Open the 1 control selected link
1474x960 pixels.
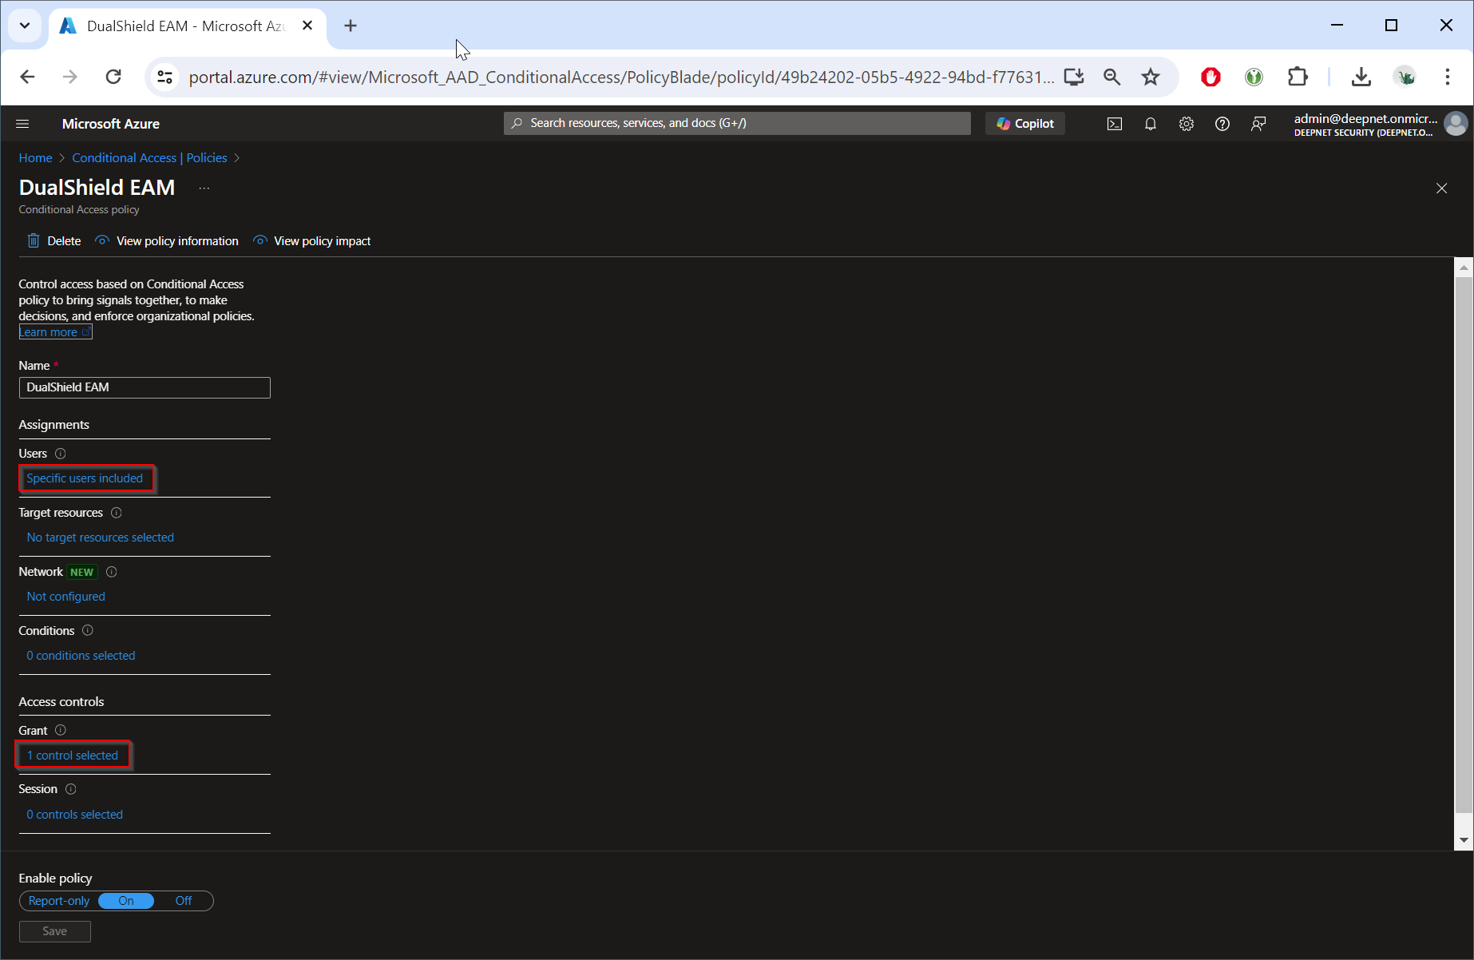click(x=73, y=756)
